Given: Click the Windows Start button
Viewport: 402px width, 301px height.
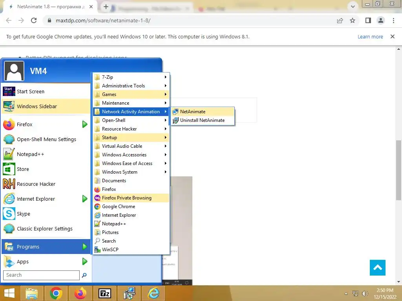Looking at the screenshot, I should tap(9, 293).
